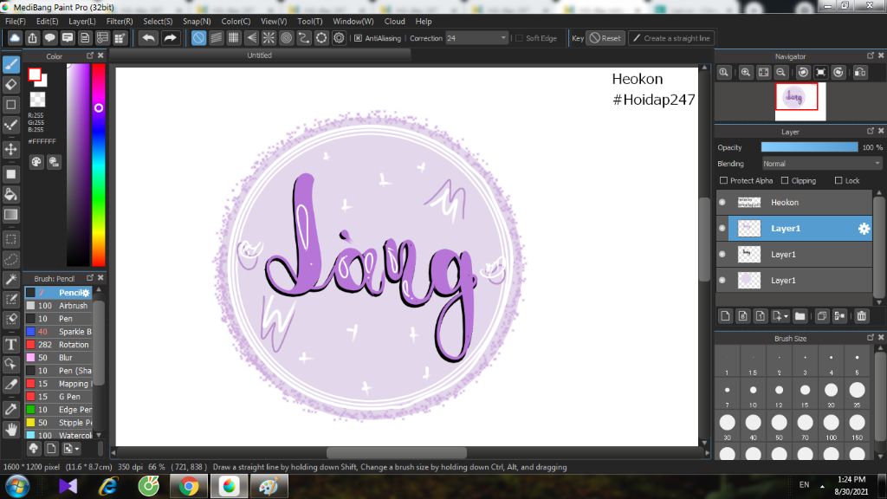Rotate Navigator view left

(803, 73)
